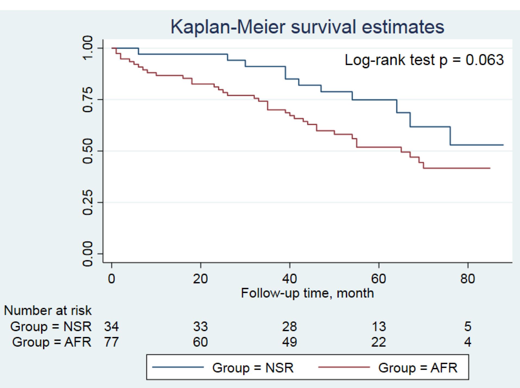This screenshot has height=388, width=520.
Task: Select the x-axis tick label 60
Action: coord(379,279)
